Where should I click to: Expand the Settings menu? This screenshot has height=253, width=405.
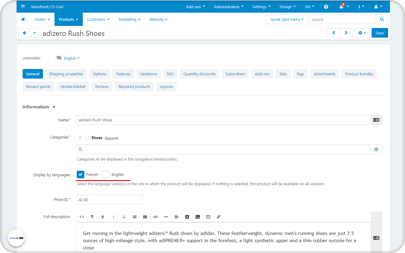(x=261, y=7)
